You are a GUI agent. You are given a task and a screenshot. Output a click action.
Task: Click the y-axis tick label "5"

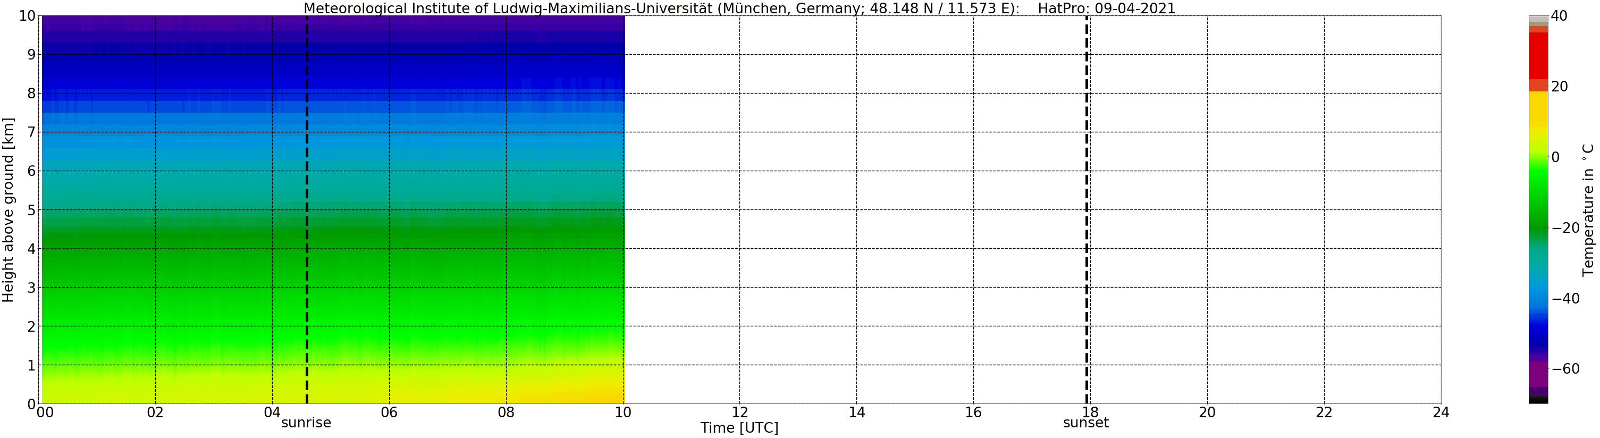coord(32,210)
